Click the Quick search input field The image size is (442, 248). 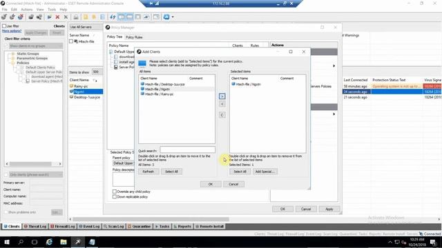pyautogui.click(x=187, y=150)
